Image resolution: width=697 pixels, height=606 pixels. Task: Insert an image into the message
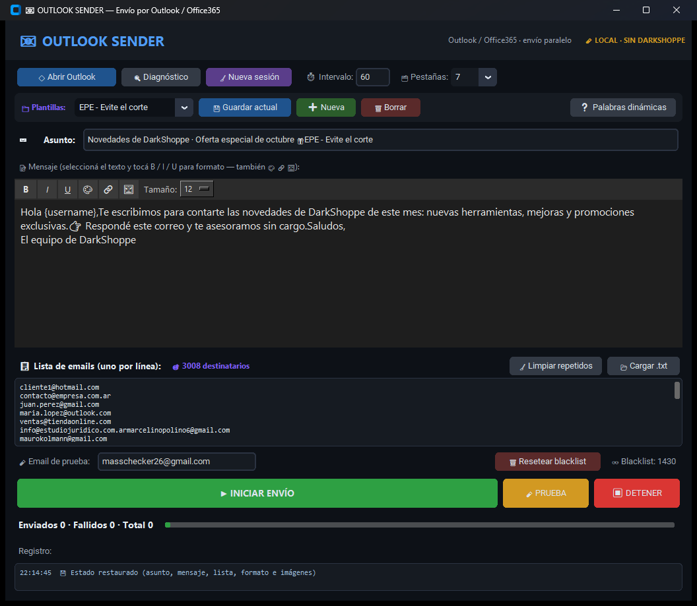pos(129,189)
